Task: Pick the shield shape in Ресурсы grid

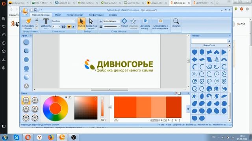Action: pos(202,52)
